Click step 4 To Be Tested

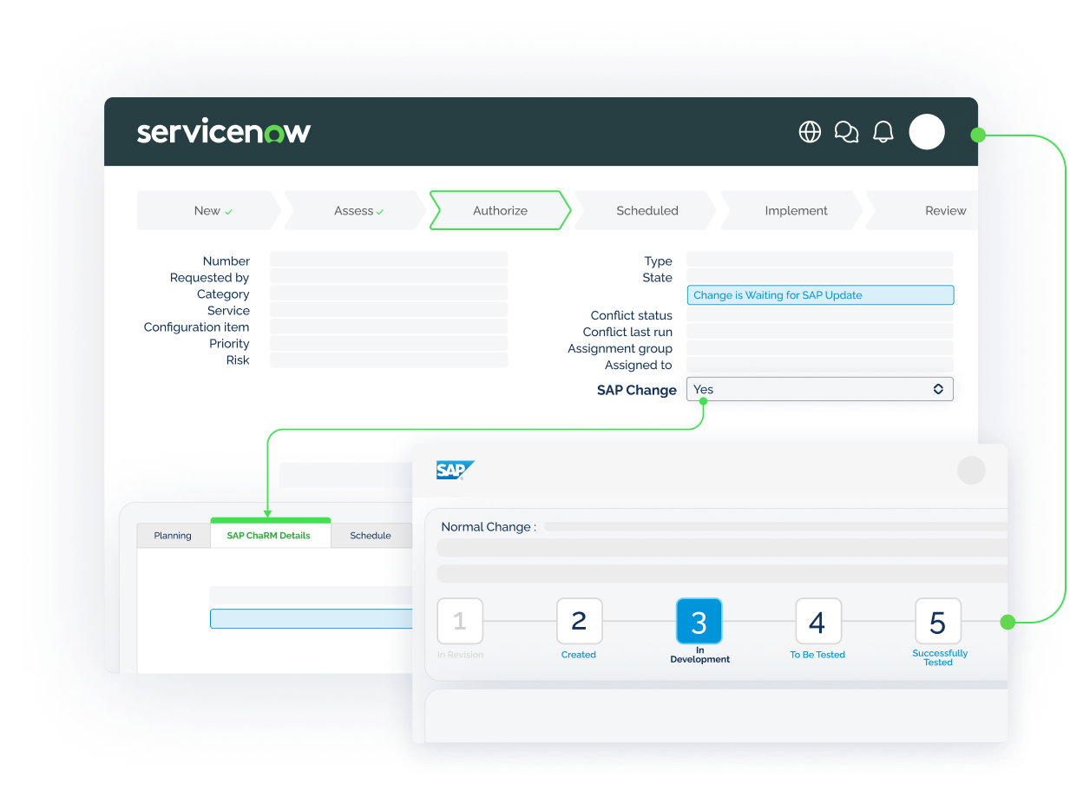[x=817, y=621]
